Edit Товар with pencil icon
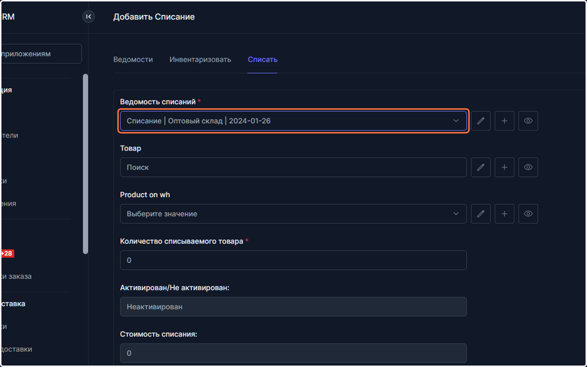This screenshot has width=587, height=367. pyautogui.click(x=480, y=167)
